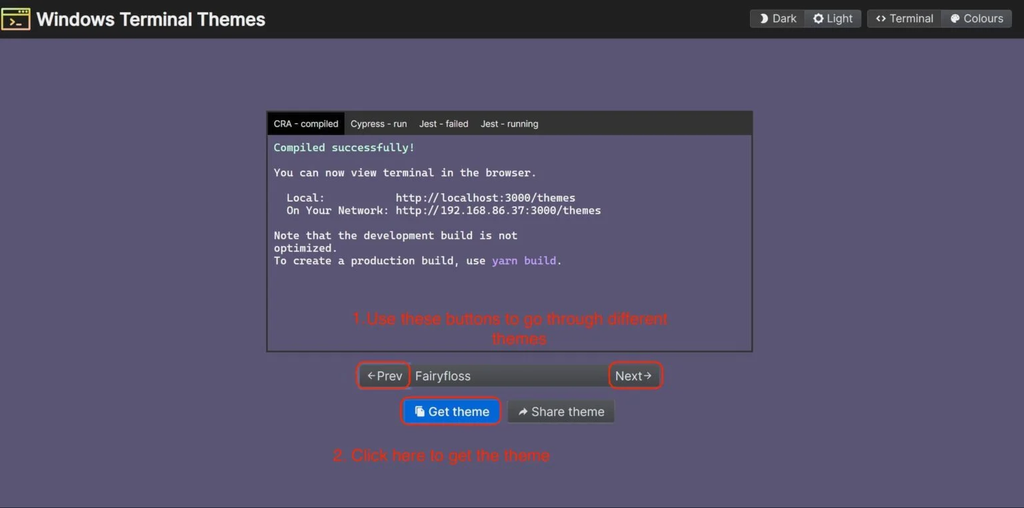Select the CRA - compiled tab
The height and width of the screenshot is (508, 1024).
pos(306,124)
